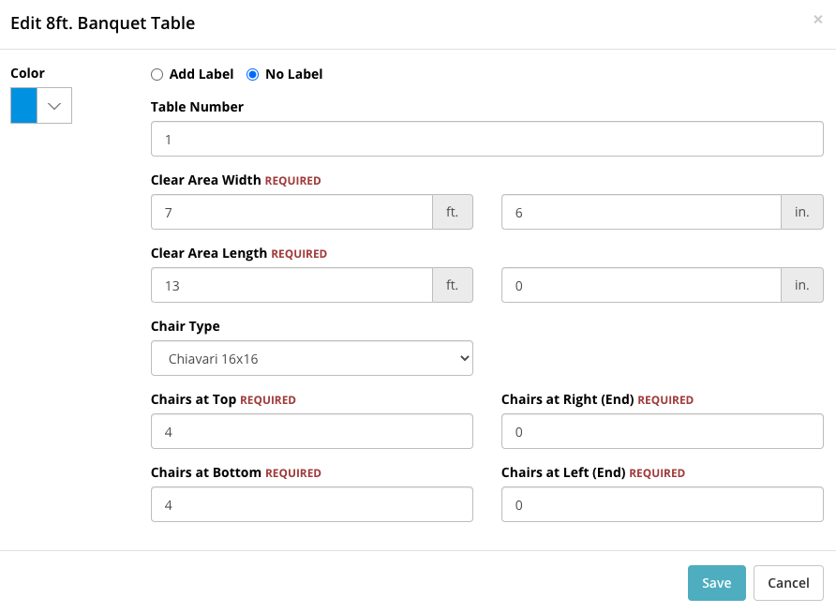Click the Clear Area Width feet field
836x613 pixels.
click(x=291, y=212)
